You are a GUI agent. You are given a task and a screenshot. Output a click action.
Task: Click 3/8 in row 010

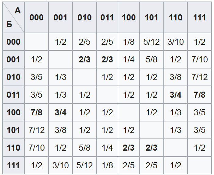(x=176, y=77)
